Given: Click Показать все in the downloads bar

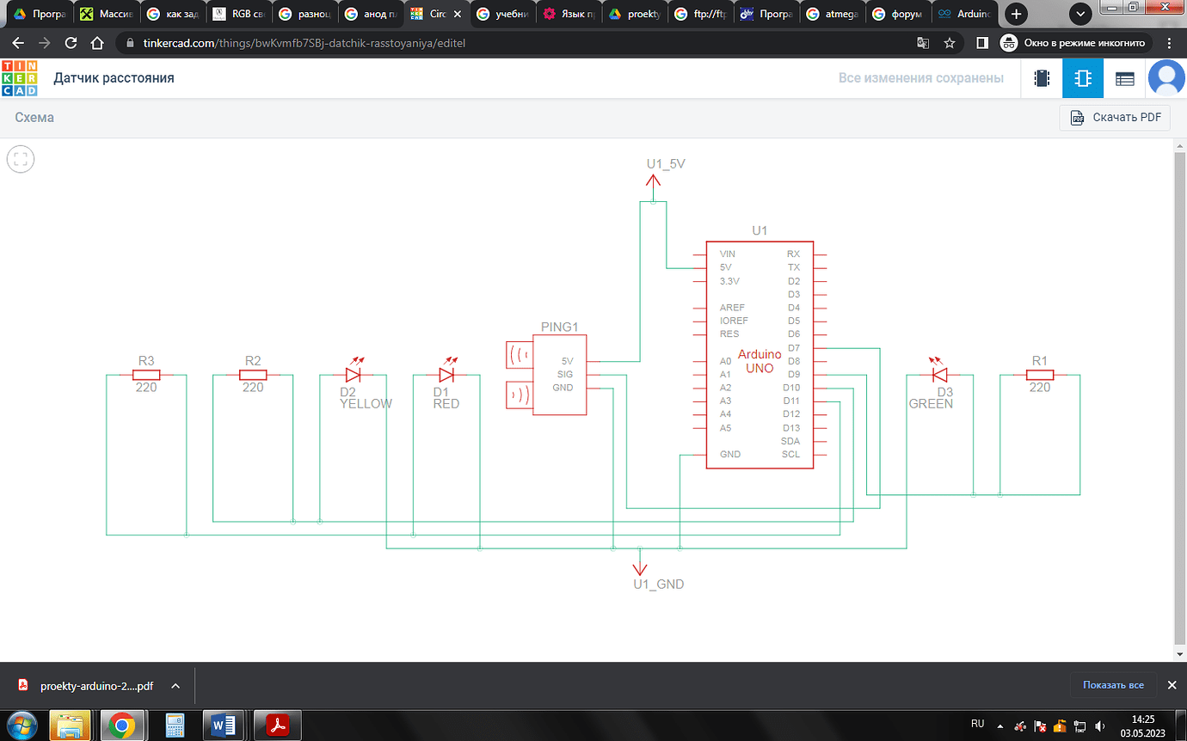Looking at the screenshot, I should pos(1112,685).
